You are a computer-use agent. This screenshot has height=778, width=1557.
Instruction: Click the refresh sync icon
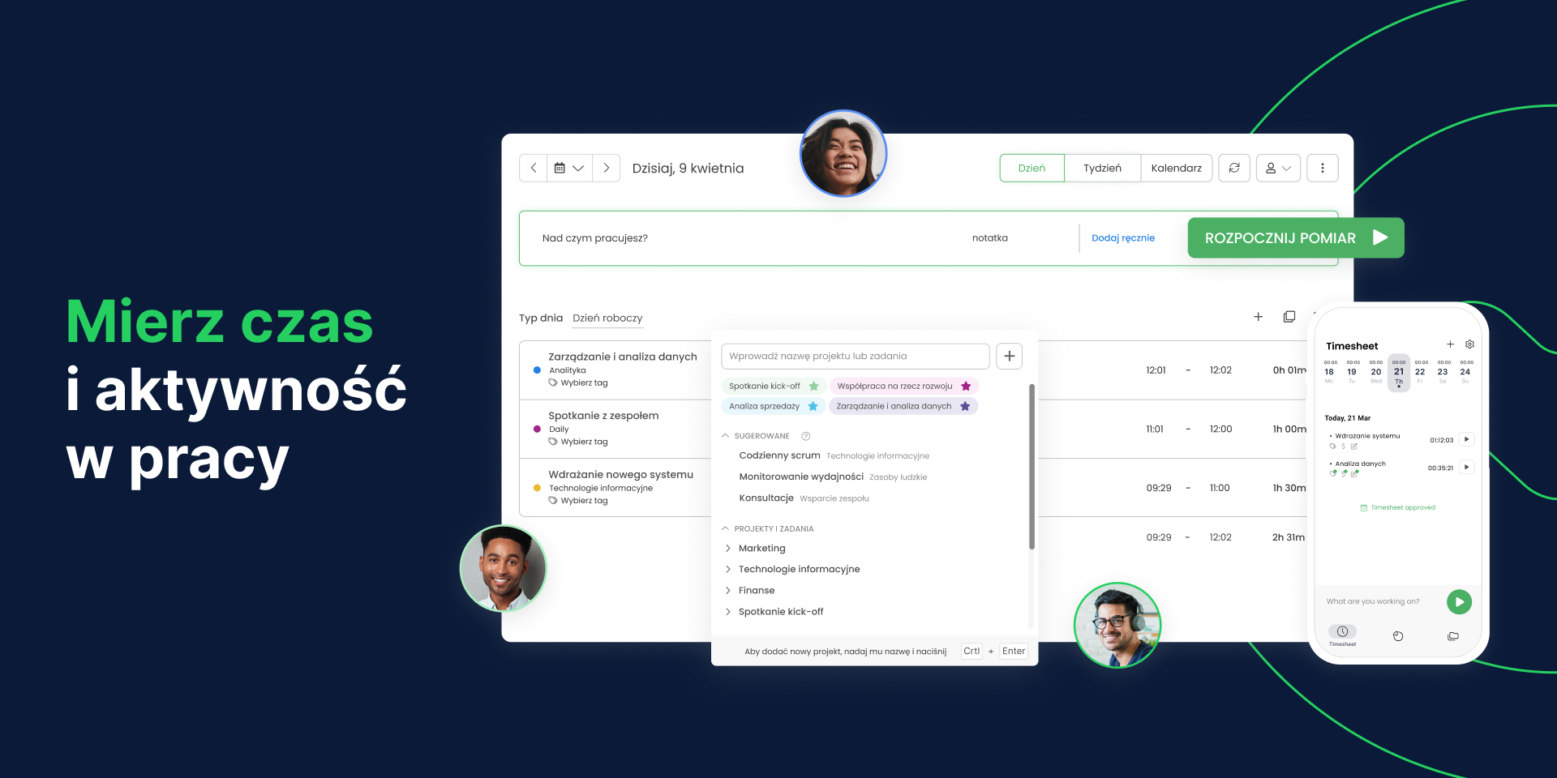[x=1233, y=168]
